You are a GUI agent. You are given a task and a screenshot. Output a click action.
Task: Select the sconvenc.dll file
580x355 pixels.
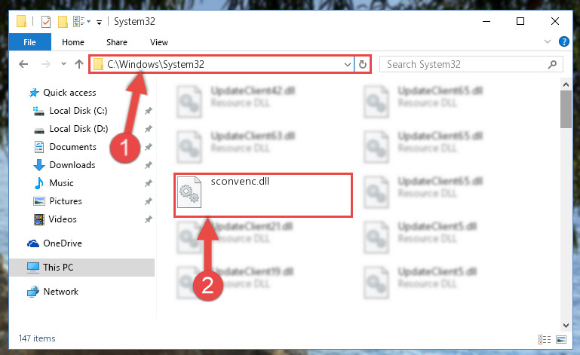click(263, 195)
